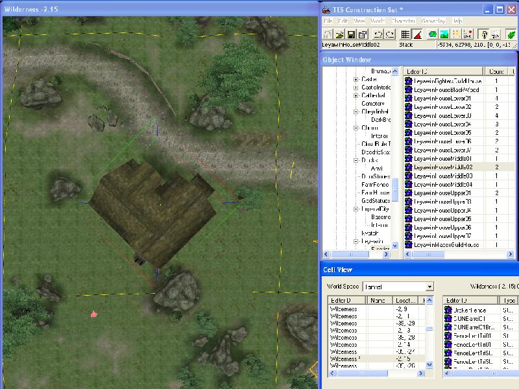519x389 pixels.
Task: Select LeyawiinHouseUpper05 in object list
Action: pyautogui.click(x=442, y=219)
